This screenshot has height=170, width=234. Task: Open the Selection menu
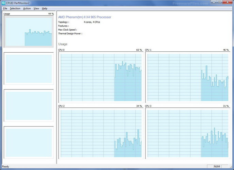coord(15,8)
